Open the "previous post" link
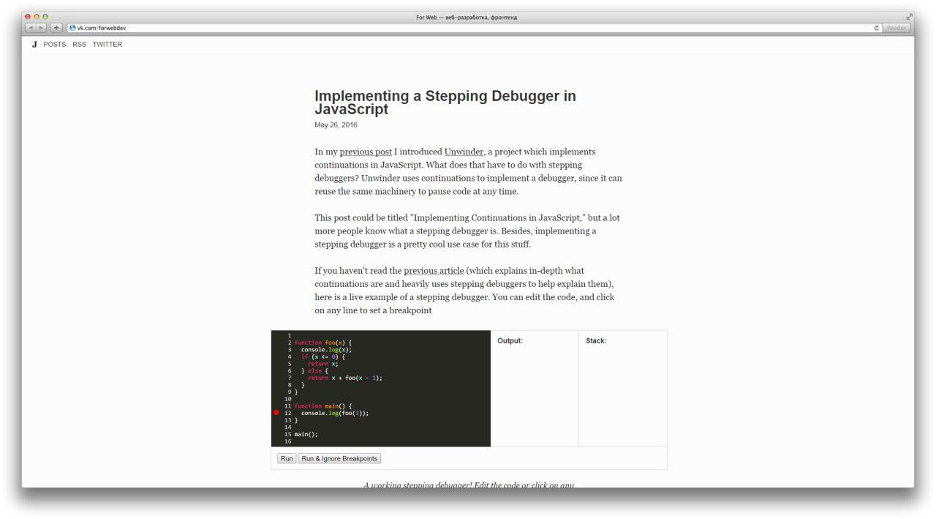936x519 pixels. (x=366, y=152)
